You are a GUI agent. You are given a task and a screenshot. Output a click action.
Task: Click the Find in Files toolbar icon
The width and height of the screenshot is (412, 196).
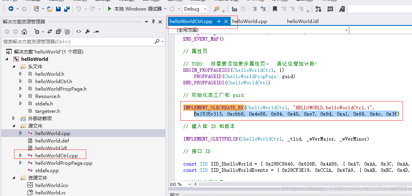[216, 9]
